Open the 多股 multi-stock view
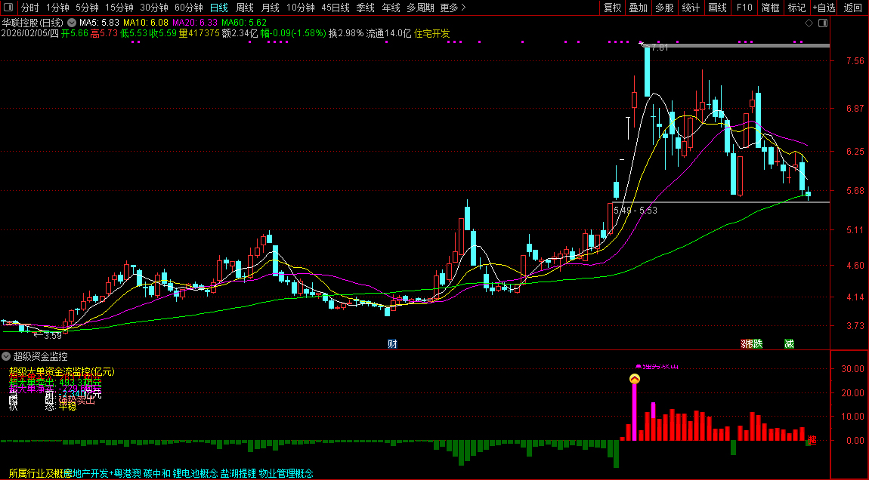 [x=664, y=8]
